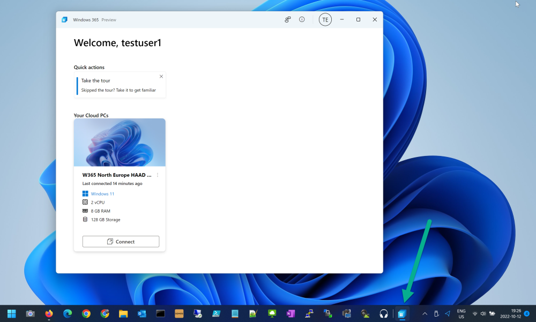Open the clock and date 19:26 flyout
Image resolution: width=536 pixels, height=322 pixels.
tap(511, 314)
